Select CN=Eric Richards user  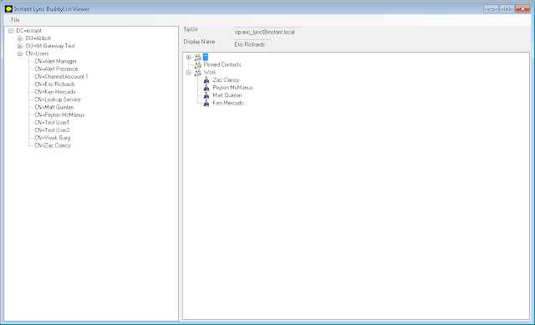(55, 84)
